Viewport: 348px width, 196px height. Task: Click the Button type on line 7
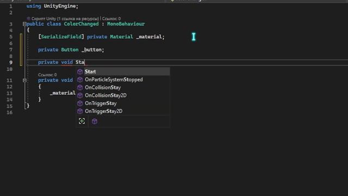[70, 50]
